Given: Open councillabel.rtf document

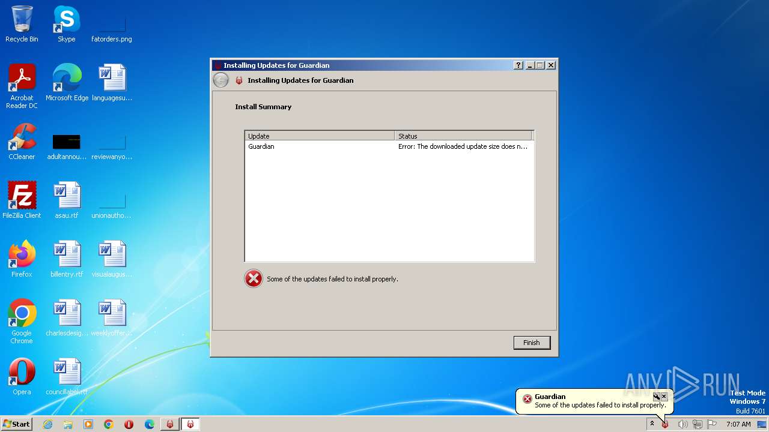Looking at the screenshot, I should click(x=66, y=377).
